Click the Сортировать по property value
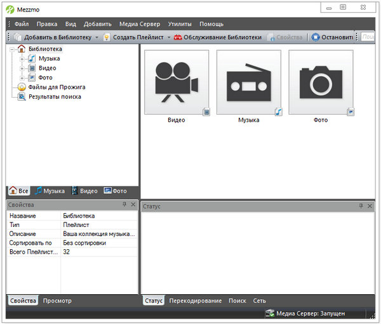 click(98, 243)
